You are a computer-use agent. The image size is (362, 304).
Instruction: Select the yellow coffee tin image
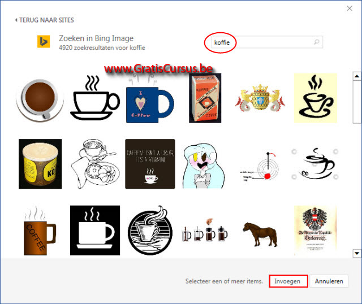click(40, 164)
